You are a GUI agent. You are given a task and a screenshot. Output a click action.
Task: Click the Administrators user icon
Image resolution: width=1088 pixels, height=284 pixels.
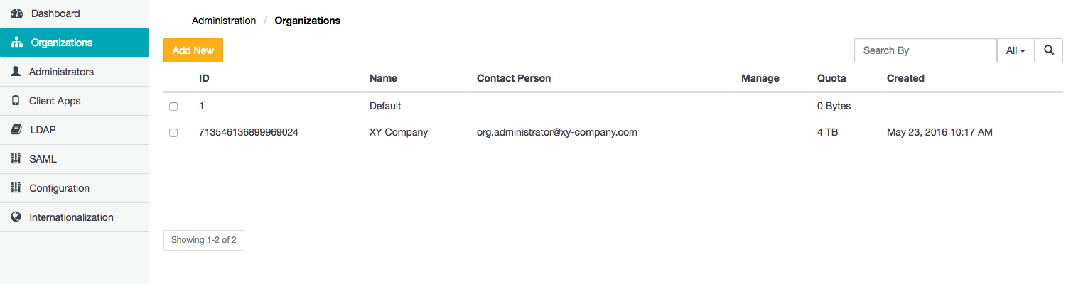[x=16, y=72]
